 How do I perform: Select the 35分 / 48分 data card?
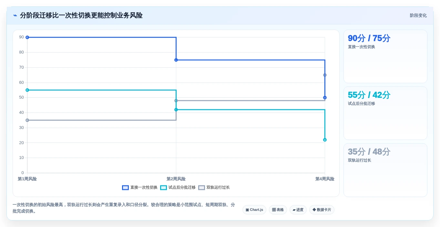tap(385, 170)
